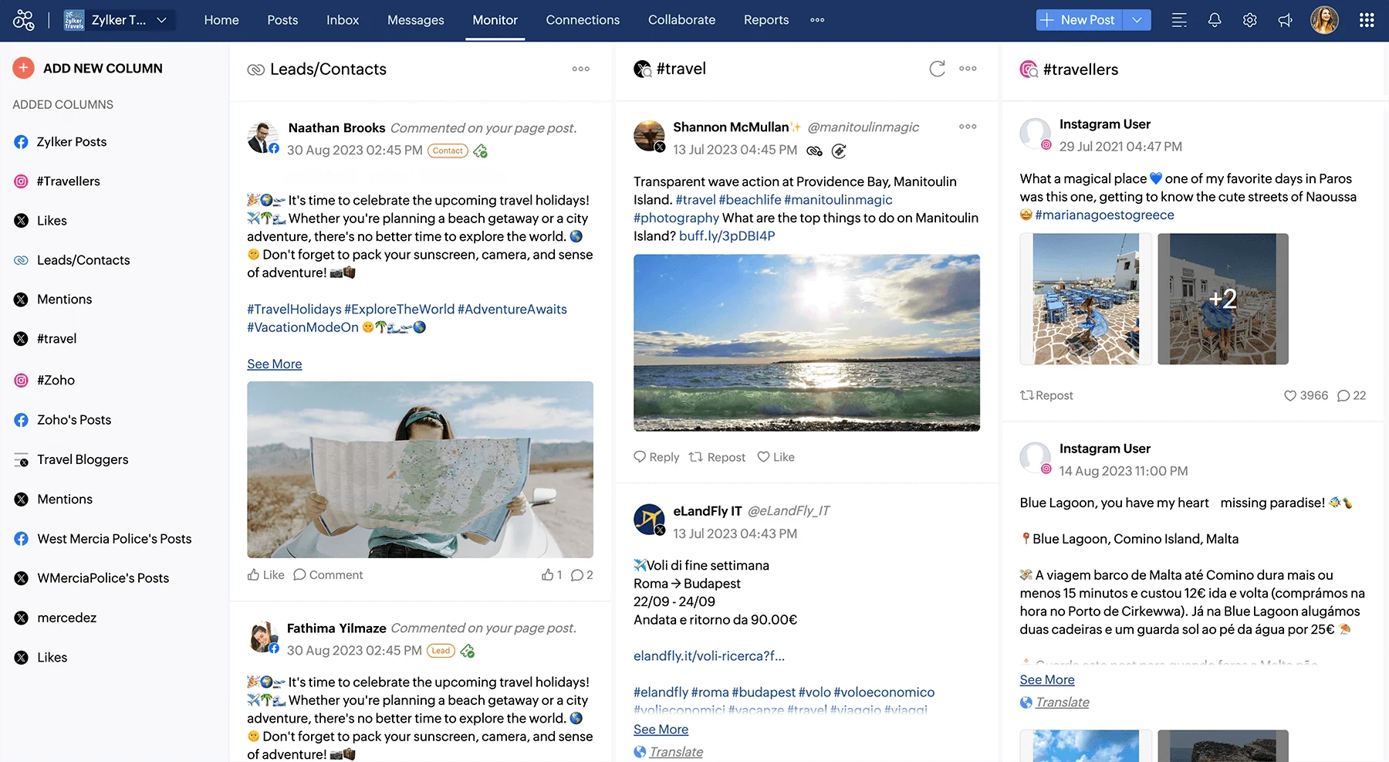This screenshot has height=762, width=1389.
Task: Switch to the Reports tab
Action: (x=765, y=20)
